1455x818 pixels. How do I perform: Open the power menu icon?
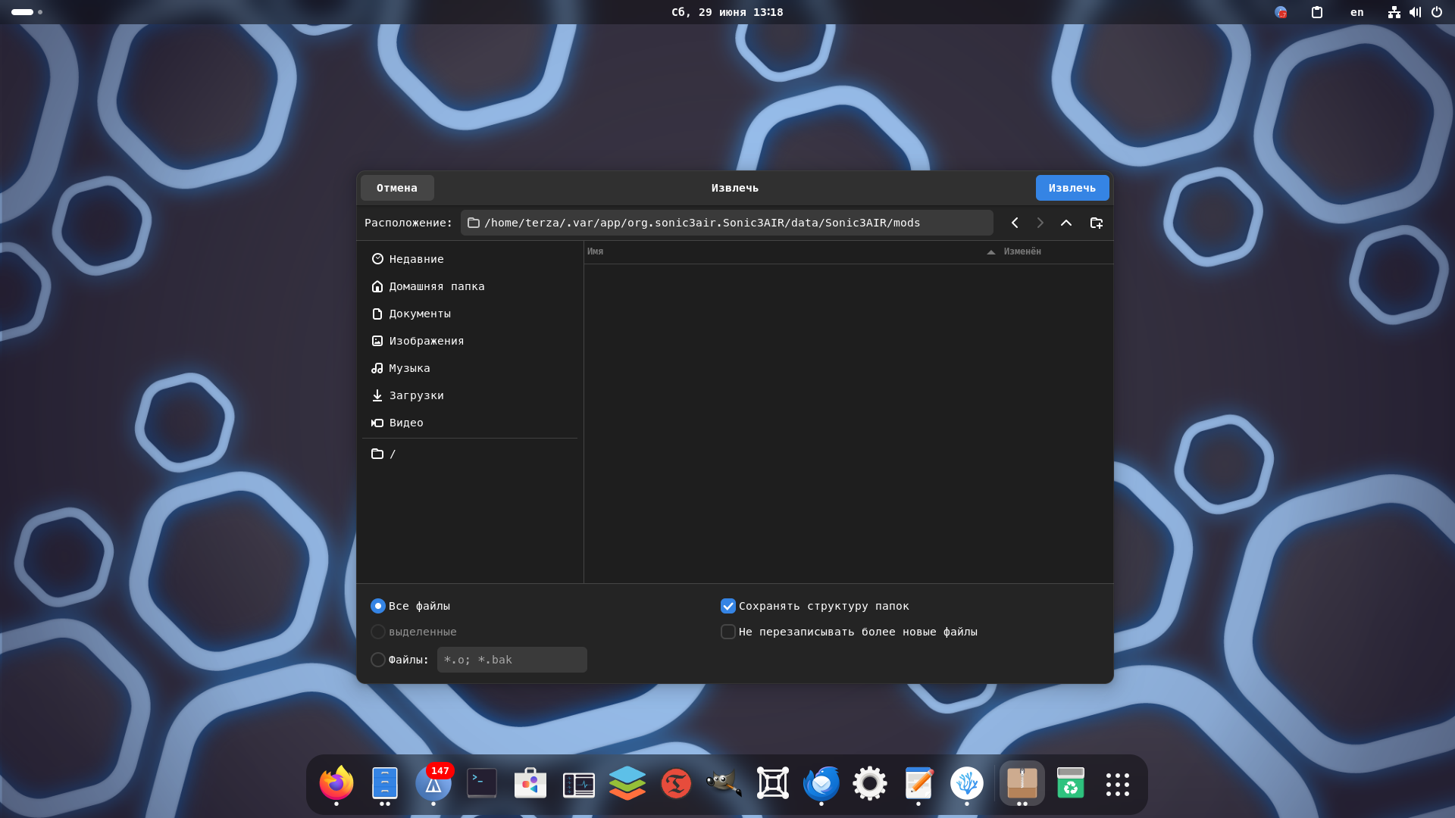coord(1437,12)
